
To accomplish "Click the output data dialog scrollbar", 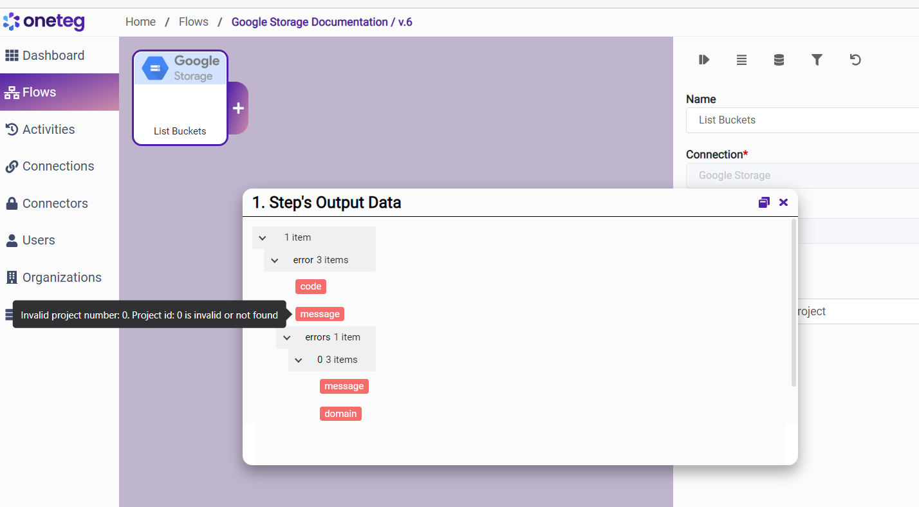I will tap(794, 302).
